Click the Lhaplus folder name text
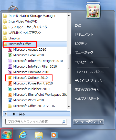The height and width of the screenshot is (140, 116). click(14, 38)
